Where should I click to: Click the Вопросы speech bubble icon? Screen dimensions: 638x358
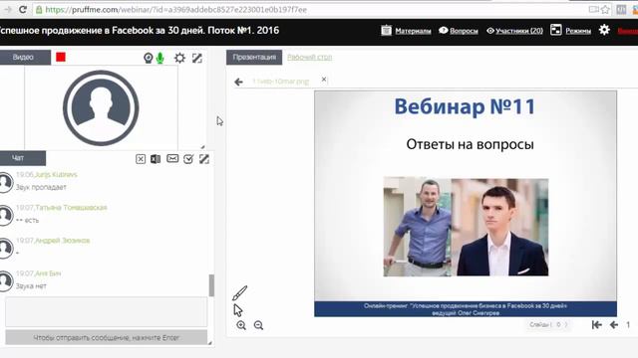pos(443,30)
